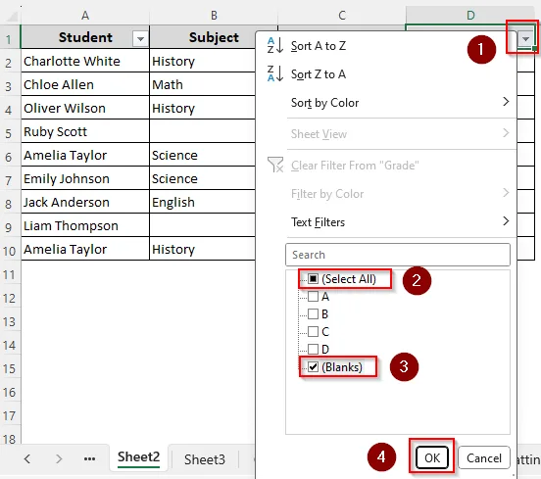
Task: Click the next sheet navigation arrow
Action: click(x=59, y=458)
